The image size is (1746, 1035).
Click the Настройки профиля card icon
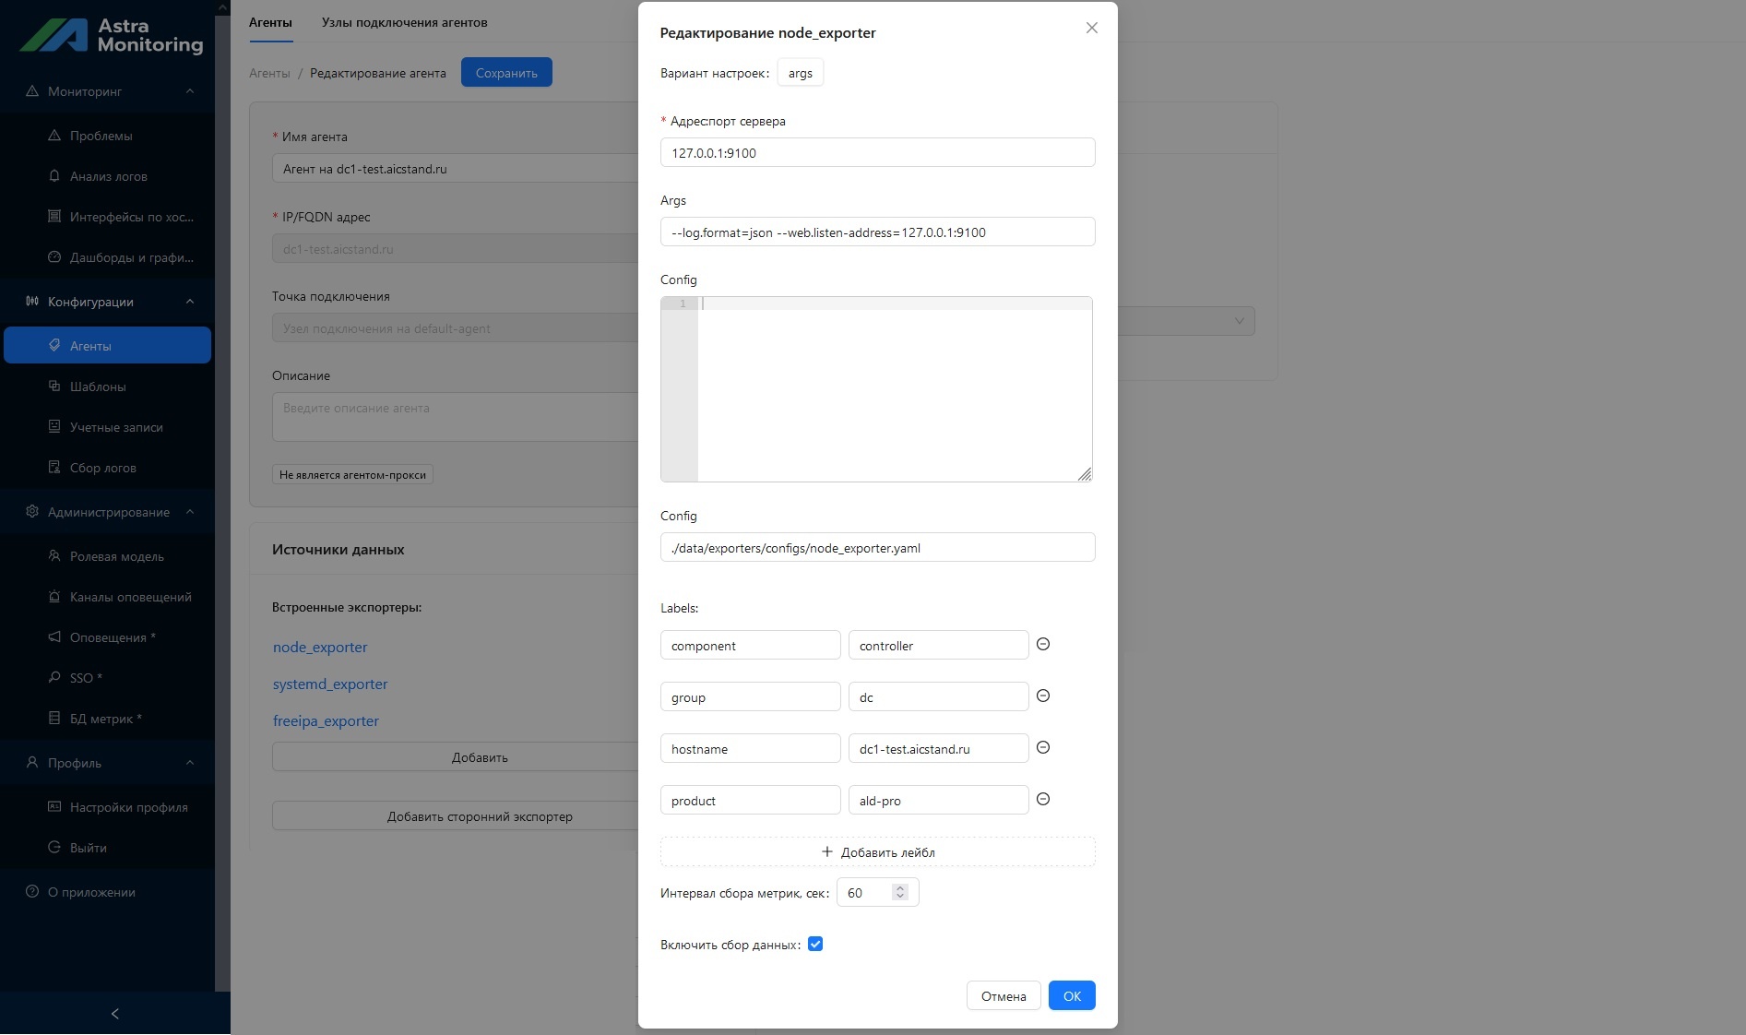point(54,807)
